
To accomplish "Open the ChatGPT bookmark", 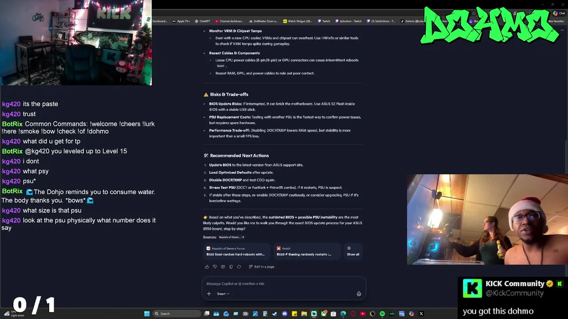I will [202, 21].
